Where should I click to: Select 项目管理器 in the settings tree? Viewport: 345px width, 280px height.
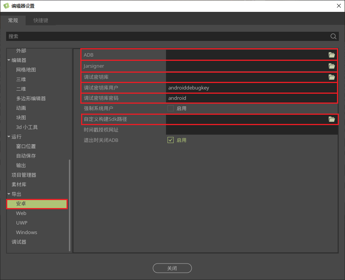pos(24,175)
